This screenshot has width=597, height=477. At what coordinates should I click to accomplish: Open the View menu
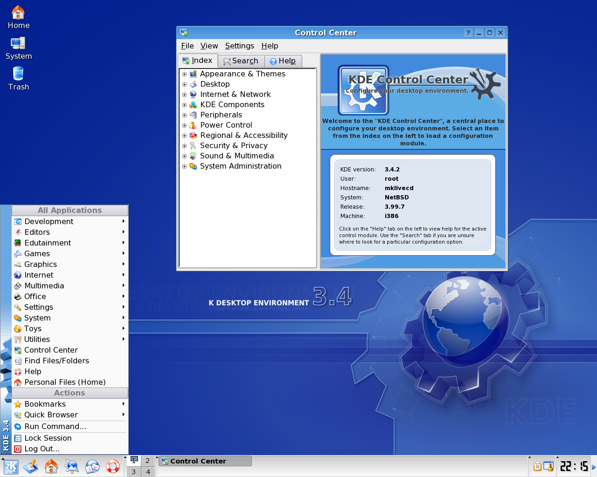[x=209, y=46]
